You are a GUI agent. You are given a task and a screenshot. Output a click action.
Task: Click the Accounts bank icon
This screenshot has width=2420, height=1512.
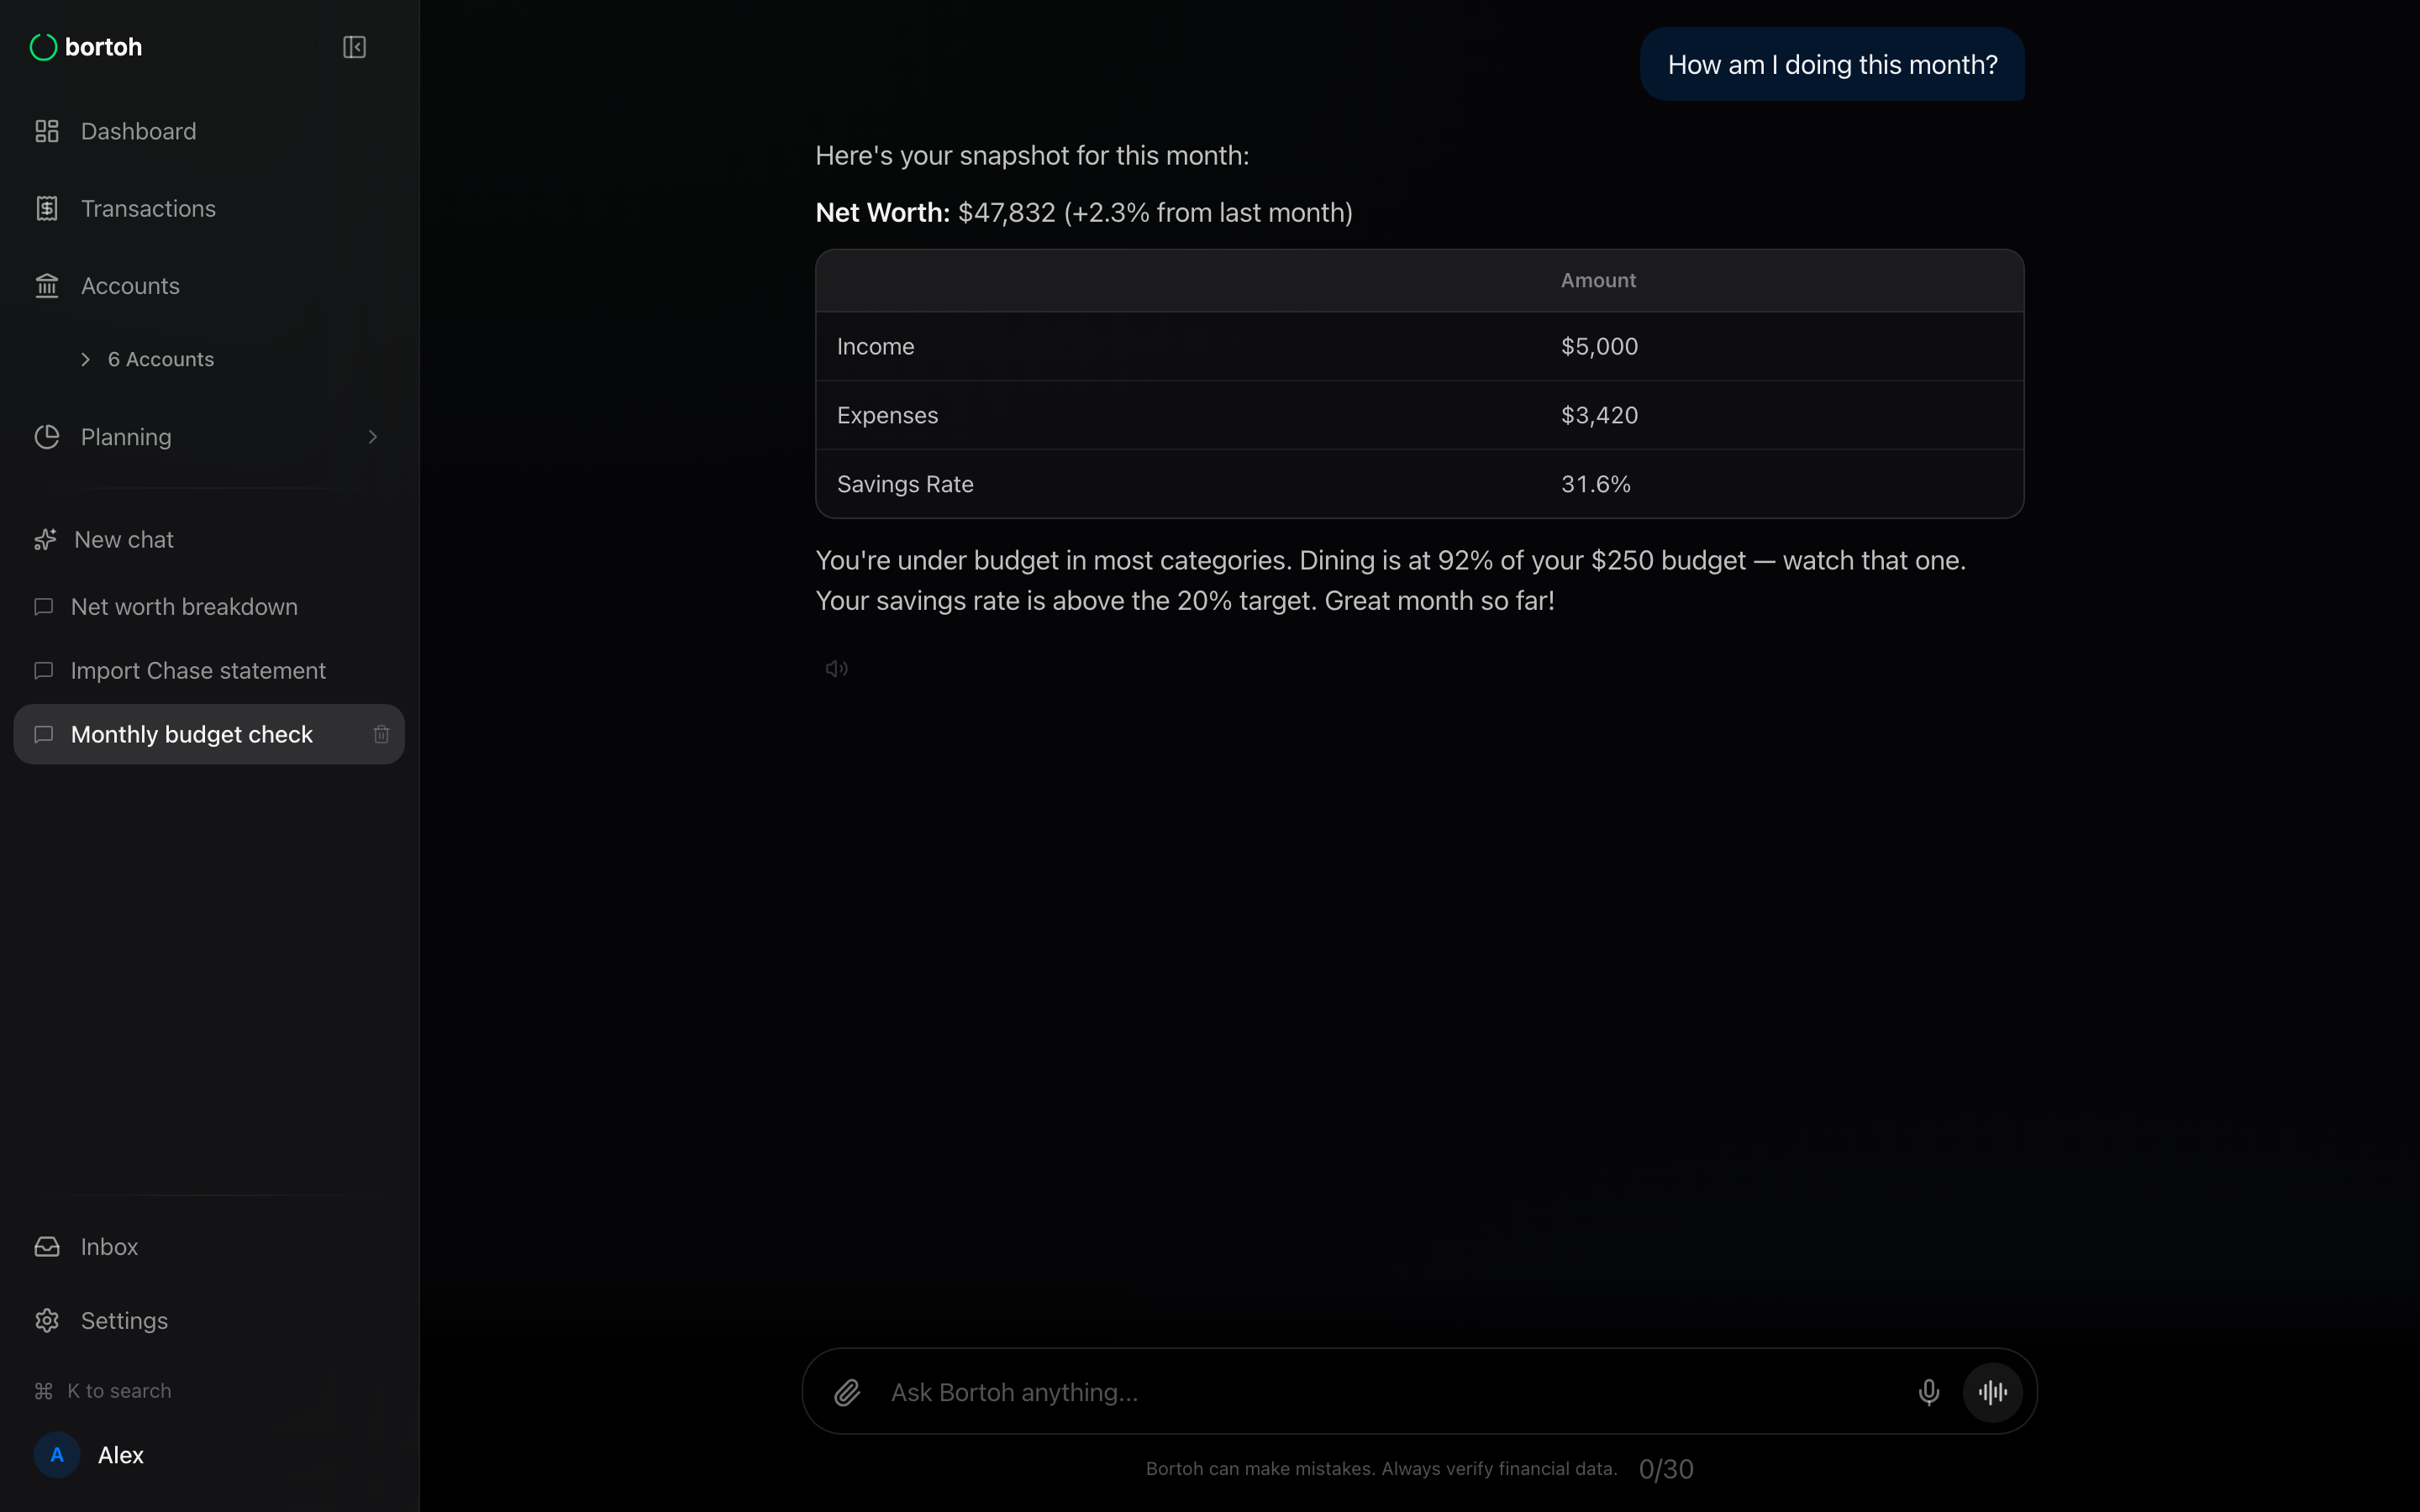pos(47,286)
